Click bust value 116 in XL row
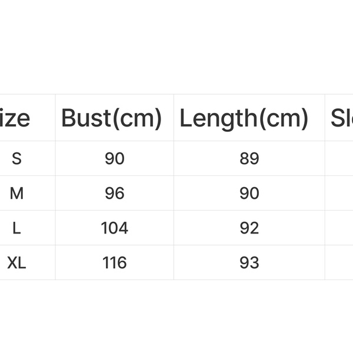The width and height of the screenshot is (353, 353). 115,262
